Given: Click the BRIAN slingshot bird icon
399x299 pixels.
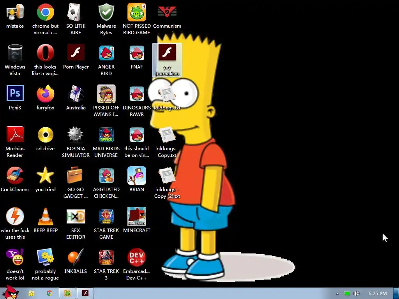Looking at the screenshot, I should click(x=137, y=176).
